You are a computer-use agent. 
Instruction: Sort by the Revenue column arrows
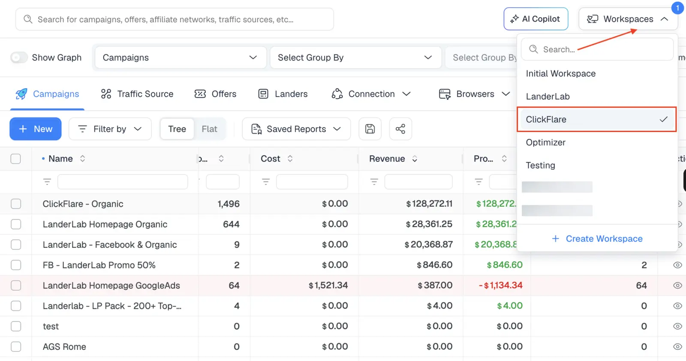point(415,159)
